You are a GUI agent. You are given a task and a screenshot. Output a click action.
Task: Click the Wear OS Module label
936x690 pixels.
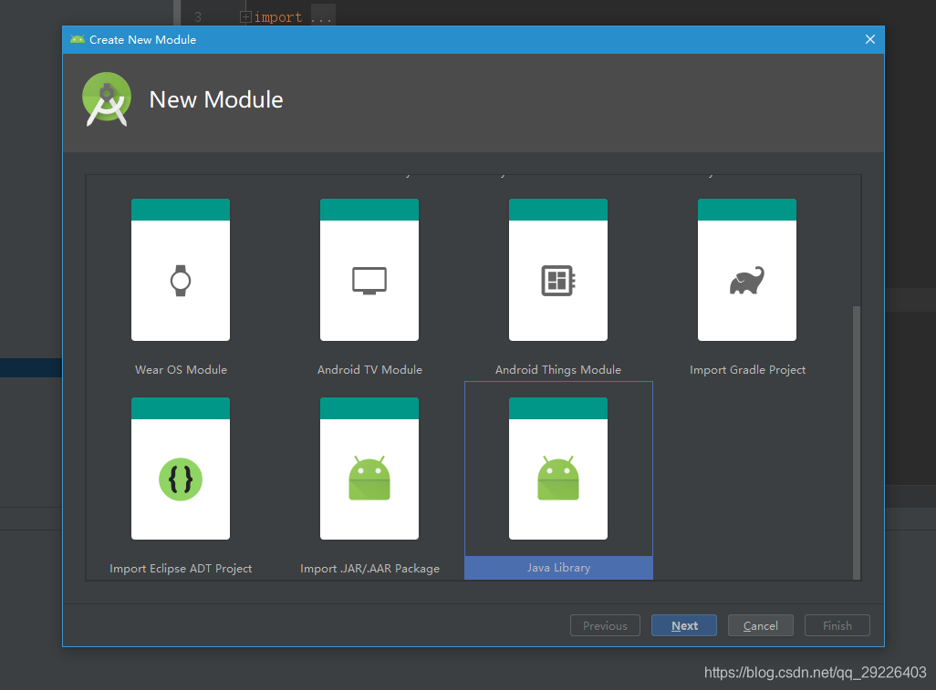click(x=181, y=370)
